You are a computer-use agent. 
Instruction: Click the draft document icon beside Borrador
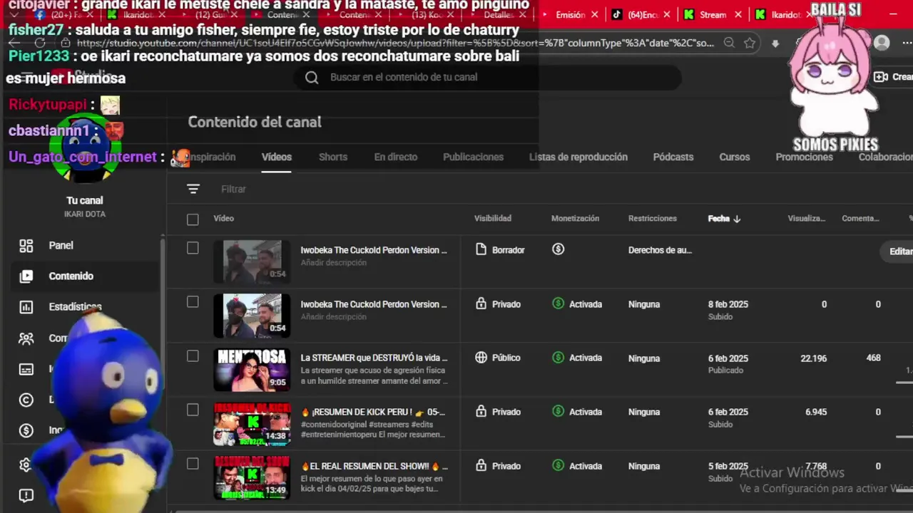[481, 250]
